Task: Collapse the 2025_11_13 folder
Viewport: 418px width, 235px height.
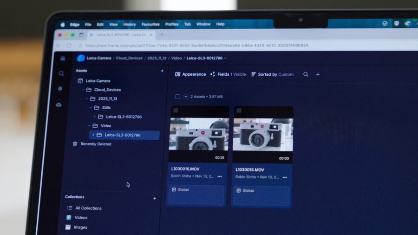Action: [x=87, y=98]
